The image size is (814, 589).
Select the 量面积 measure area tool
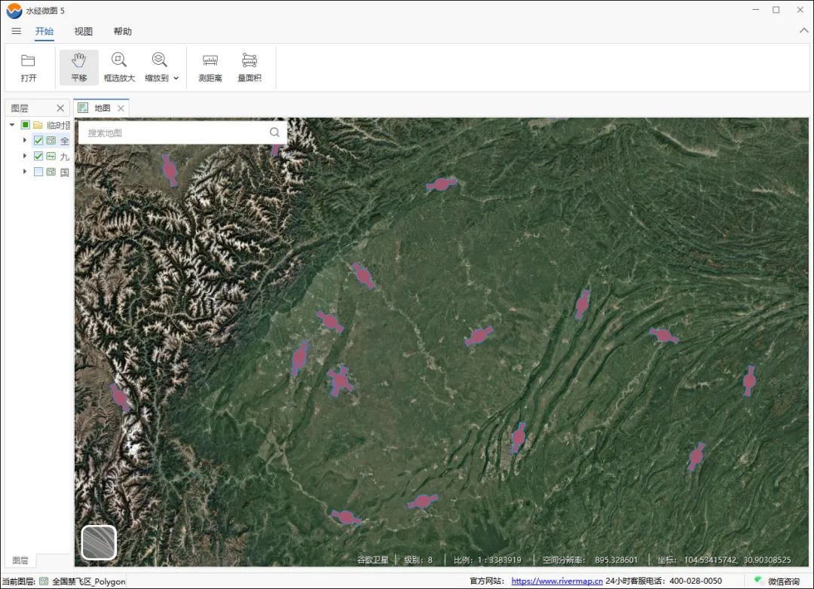coord(249,68)
